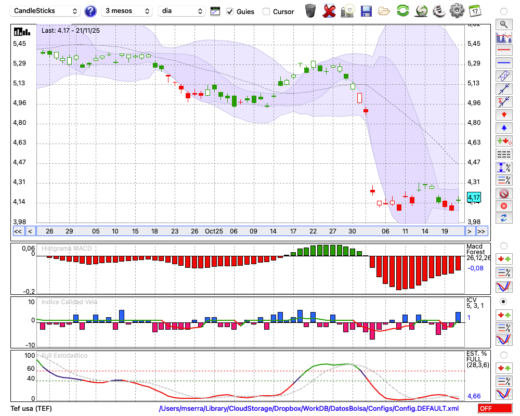Expand the 3 mesos period dropdown

tap(126, 11)
